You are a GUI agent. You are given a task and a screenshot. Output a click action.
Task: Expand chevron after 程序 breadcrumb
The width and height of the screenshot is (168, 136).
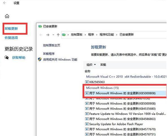(97, 35)
